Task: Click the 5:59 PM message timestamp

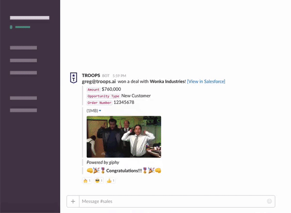Action: pyautogui.click(x=119, y=76)
